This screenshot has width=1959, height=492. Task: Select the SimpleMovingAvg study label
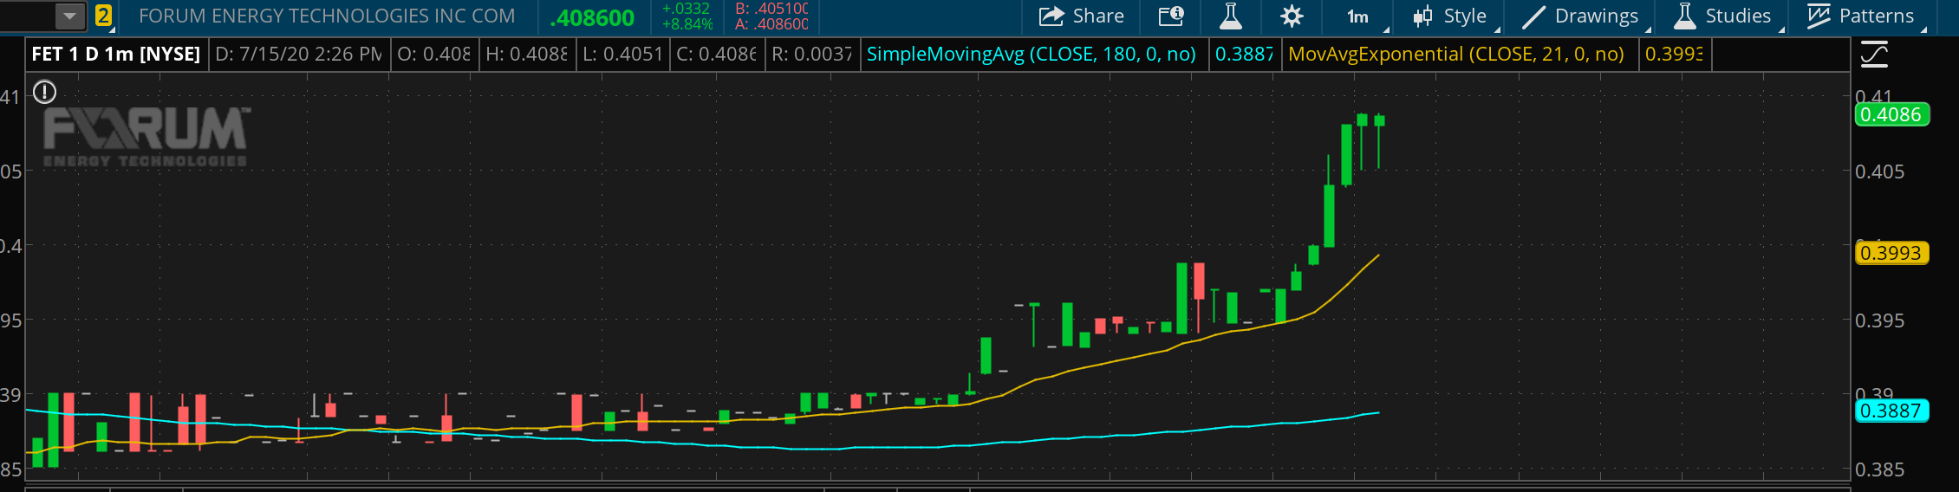coord(1031,55)
